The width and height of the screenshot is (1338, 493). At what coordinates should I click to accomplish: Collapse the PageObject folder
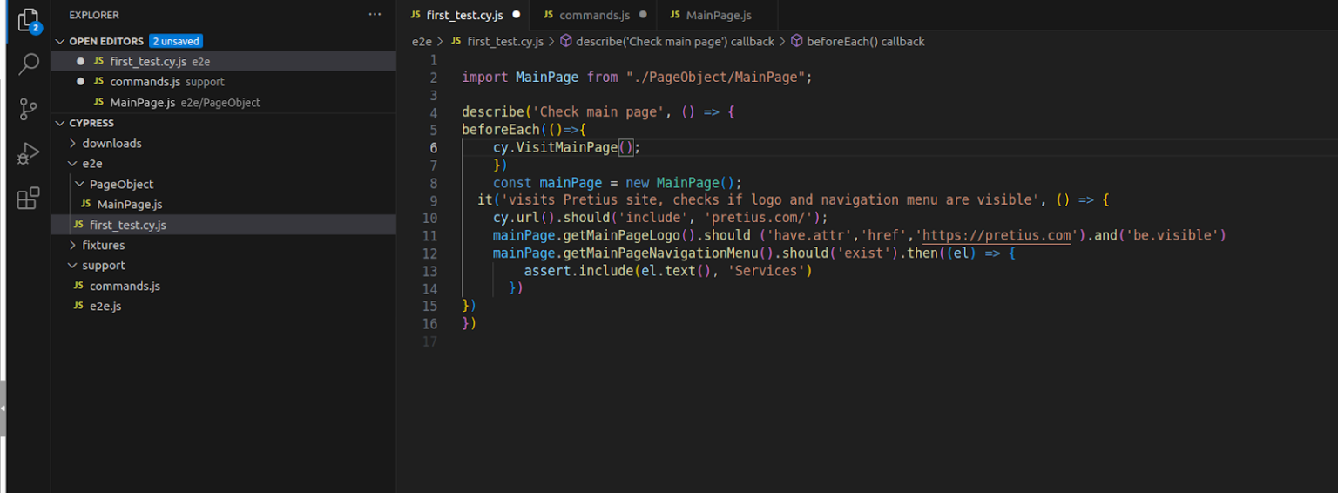coord(121,184)
